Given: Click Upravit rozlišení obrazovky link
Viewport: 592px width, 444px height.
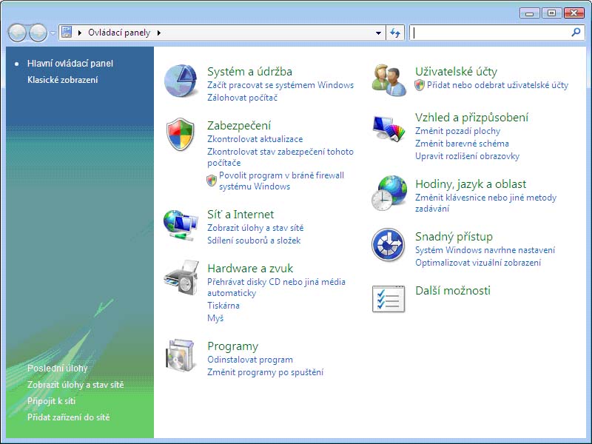Looking at the screenshot, I should coord(468,156).
